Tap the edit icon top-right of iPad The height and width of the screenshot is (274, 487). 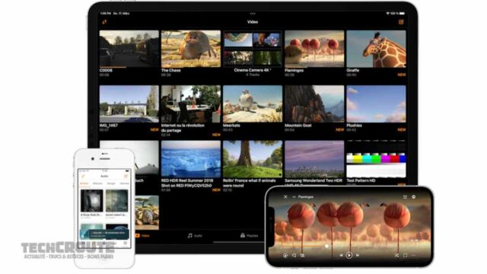pos(401,22)
